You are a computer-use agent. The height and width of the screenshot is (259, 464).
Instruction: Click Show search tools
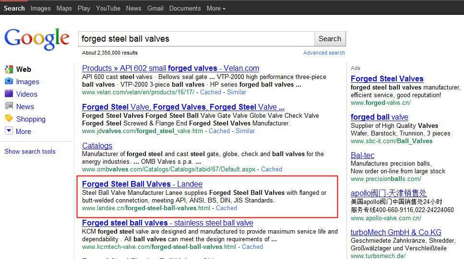pos(30,151)
